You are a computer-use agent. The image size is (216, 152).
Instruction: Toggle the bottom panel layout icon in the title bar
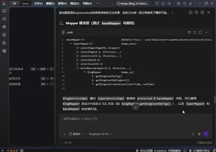[163, 3]
